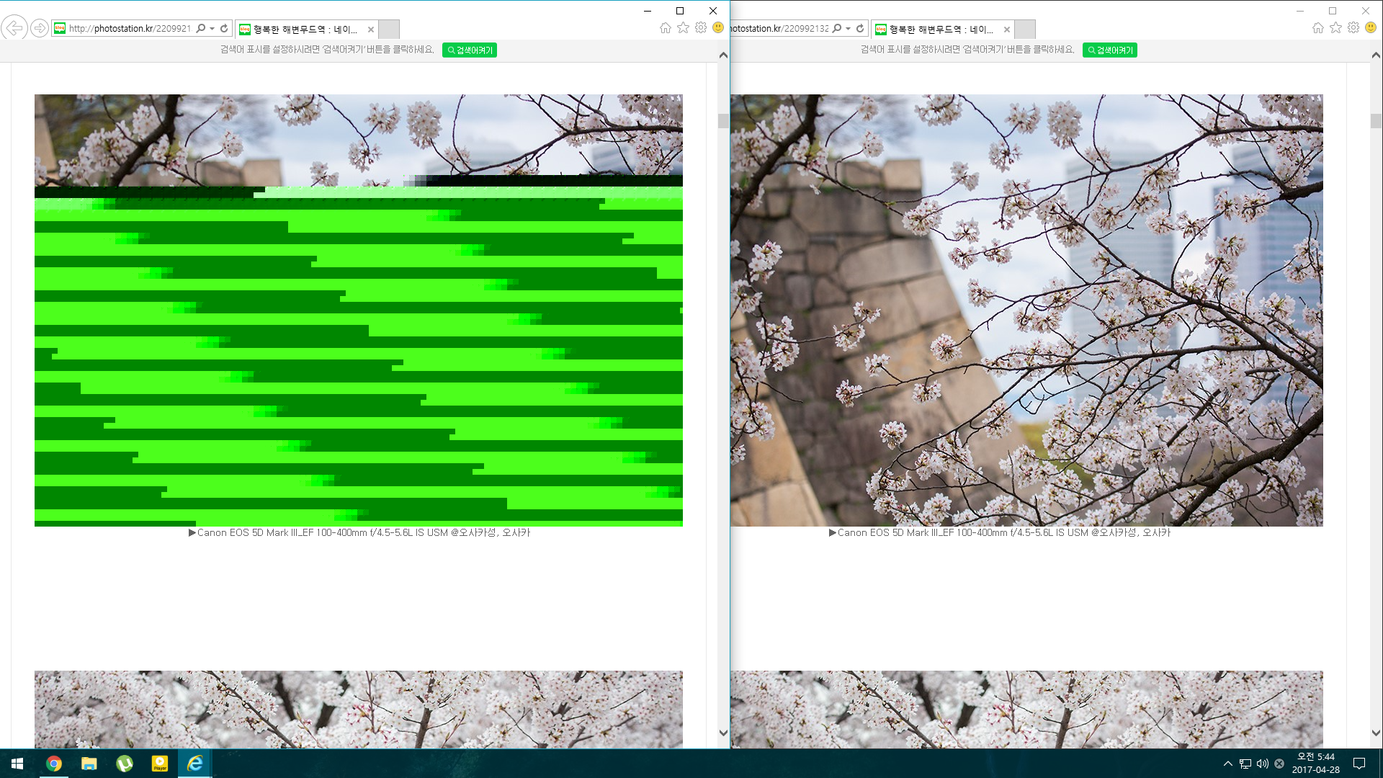Click the search magnifier in the left window's address bar
This screenshot has width=1383, height=778.
pos(201,29)
